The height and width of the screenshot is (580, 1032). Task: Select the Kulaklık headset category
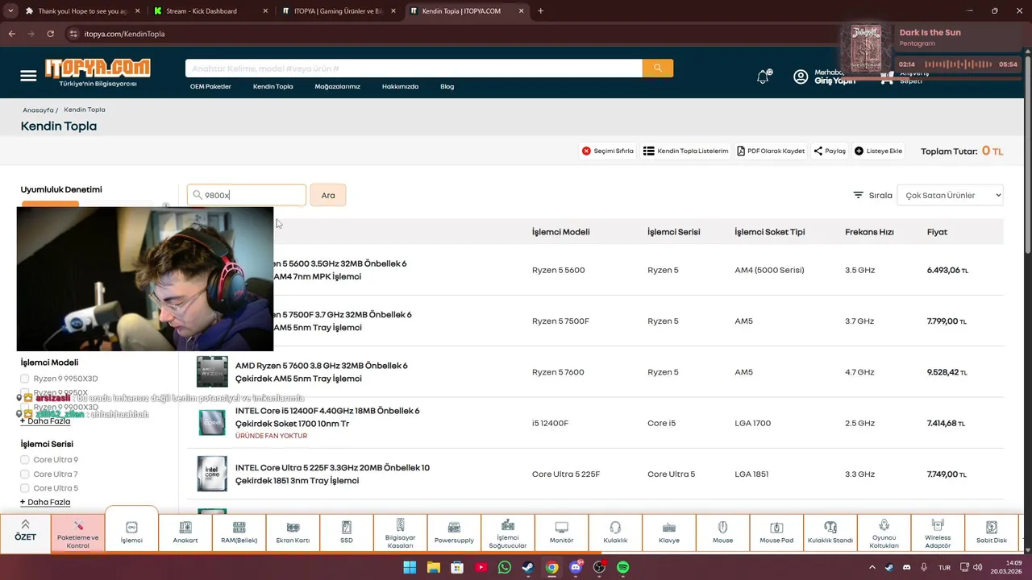pyautogui.click(x=615, y=533)
